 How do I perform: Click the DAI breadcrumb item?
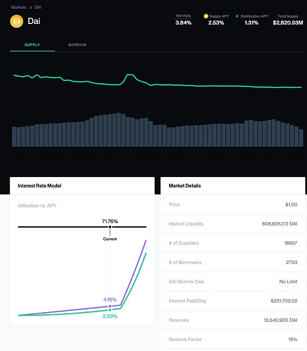(x=38, y=8)
